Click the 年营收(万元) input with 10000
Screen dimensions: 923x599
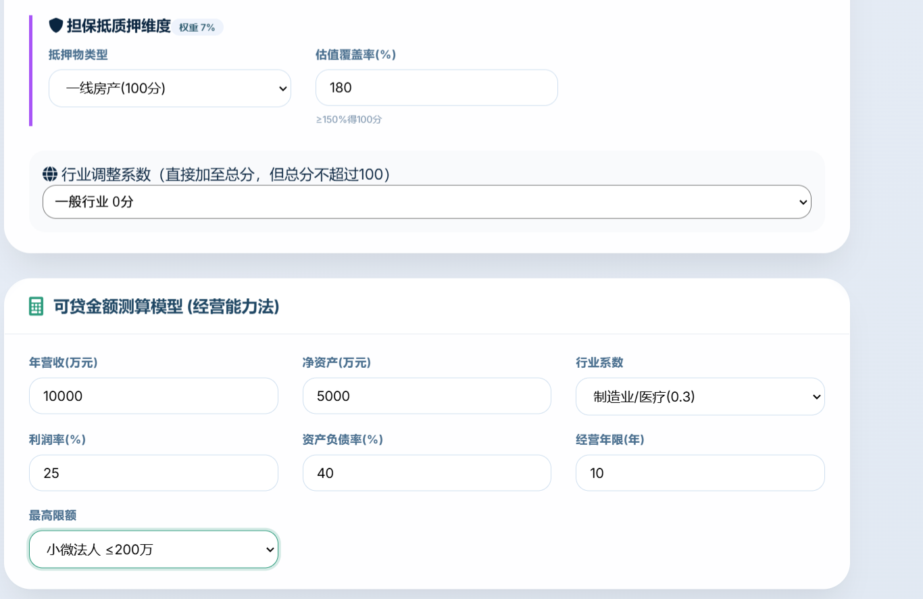pos(153,396)
